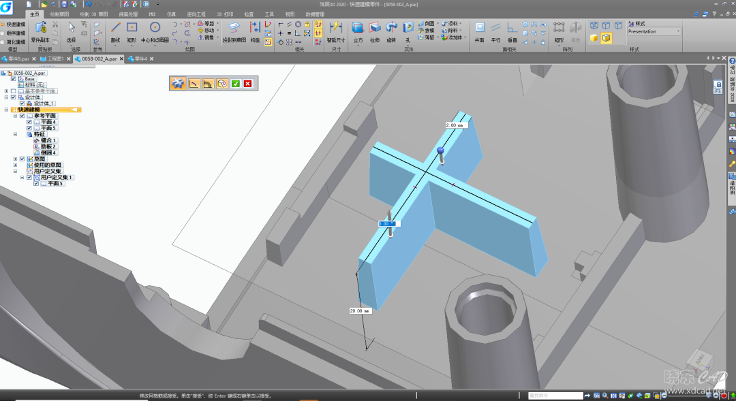This screenshot has width=736, height=401.
Task: Toggle the 设计体_1 checkbox
Action: pos(22,103)
